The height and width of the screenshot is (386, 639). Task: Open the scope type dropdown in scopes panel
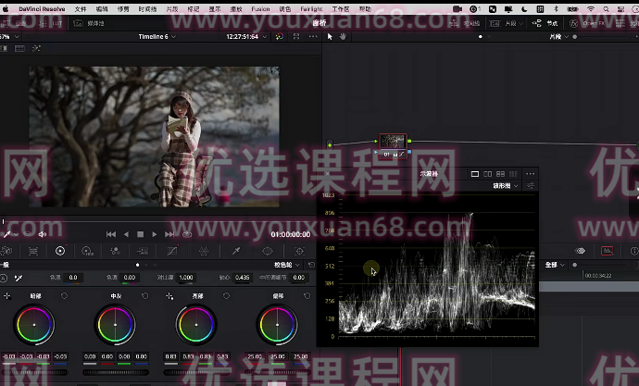click(x=506, y=186)
